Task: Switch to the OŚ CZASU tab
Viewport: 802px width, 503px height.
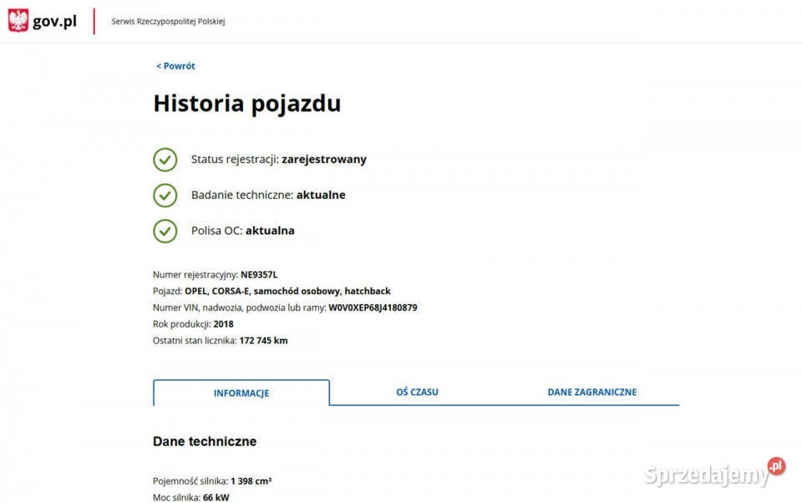Action: click(x=417, y=392)
